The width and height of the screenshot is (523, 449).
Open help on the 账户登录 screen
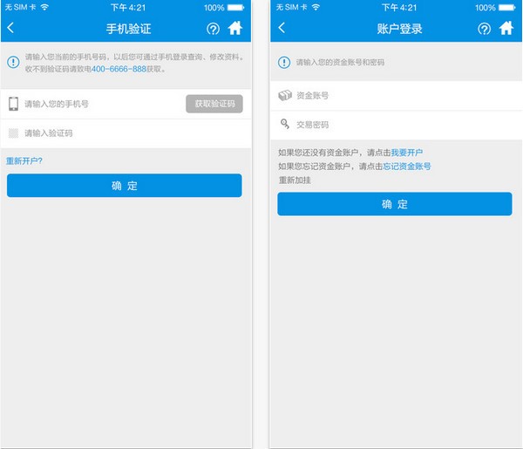pos(484,29)
